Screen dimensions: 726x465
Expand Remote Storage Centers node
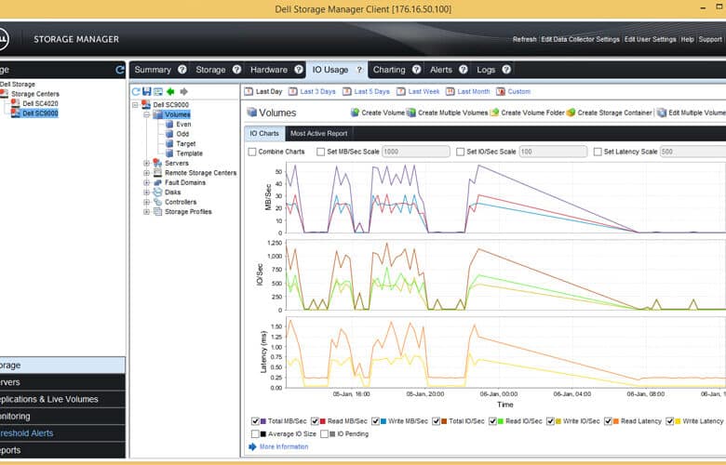tap(146, 173)
